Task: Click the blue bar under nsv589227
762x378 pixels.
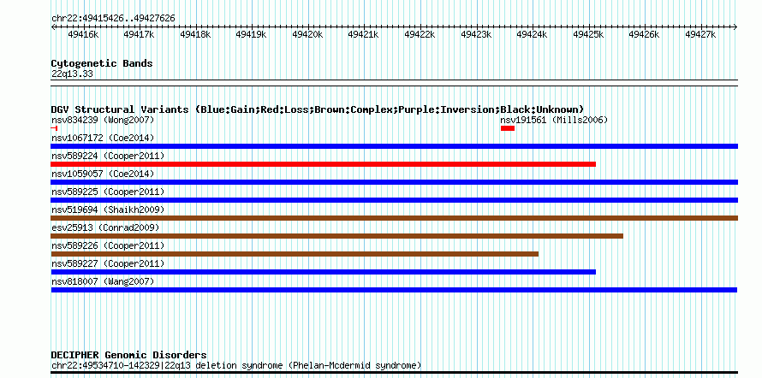Action: [323, 272]
